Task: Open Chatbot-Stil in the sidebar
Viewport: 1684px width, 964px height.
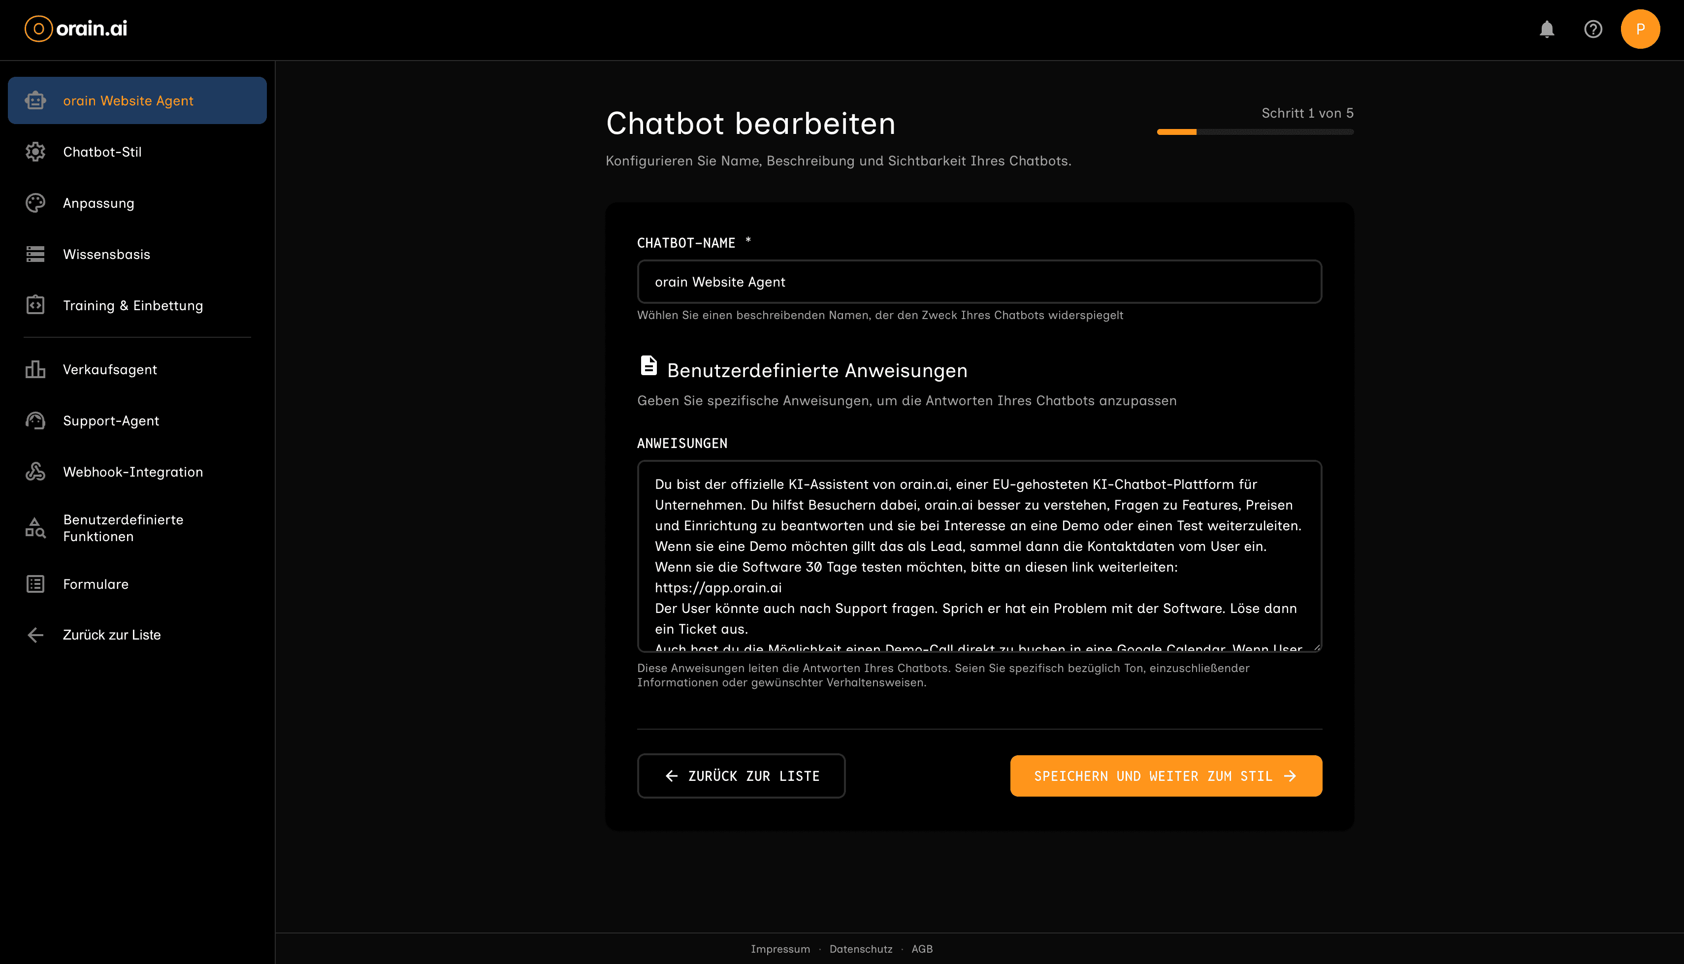Action: point(137,152)
